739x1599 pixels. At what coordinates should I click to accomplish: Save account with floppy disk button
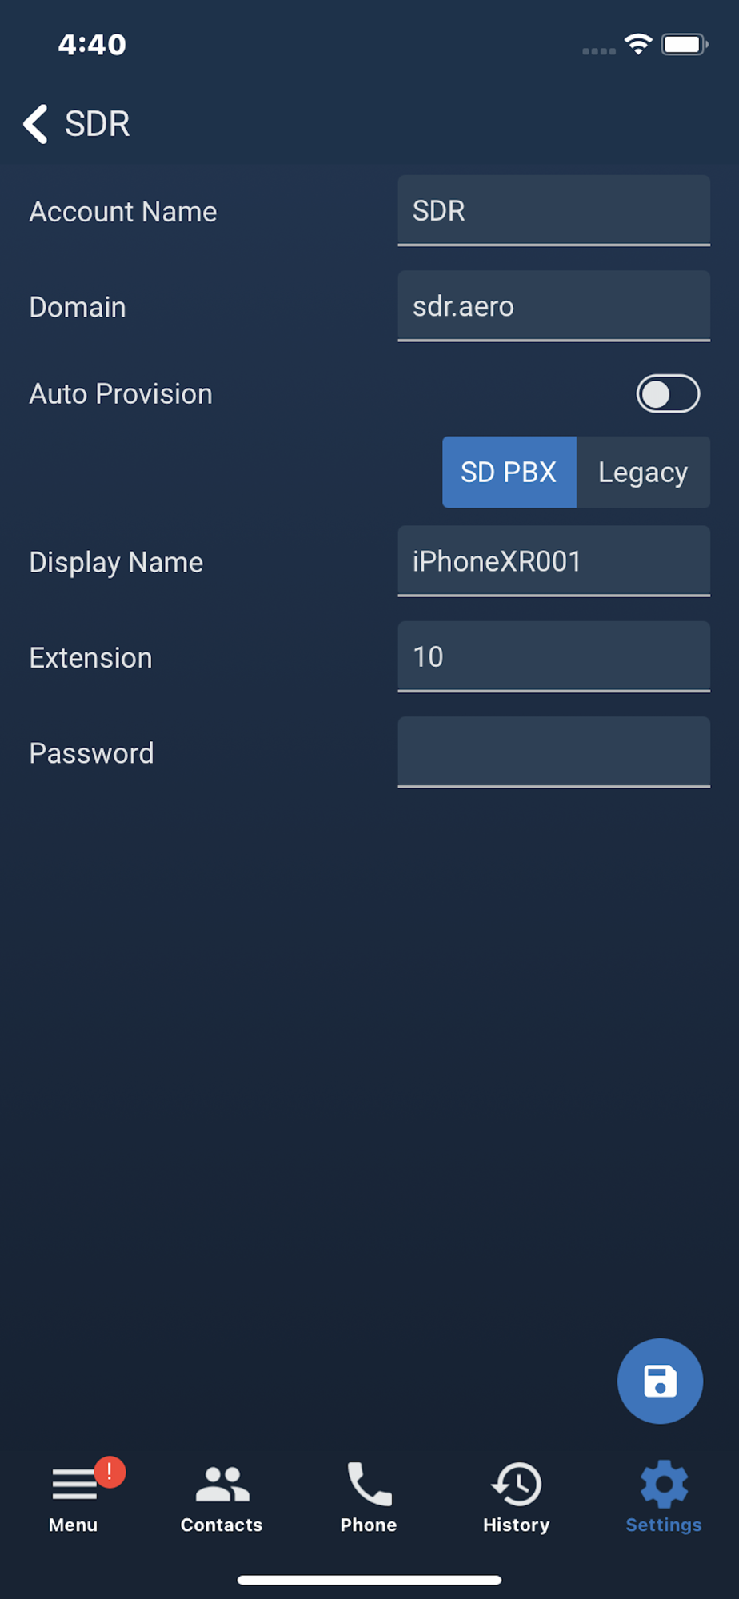(x=660, y=1381)
